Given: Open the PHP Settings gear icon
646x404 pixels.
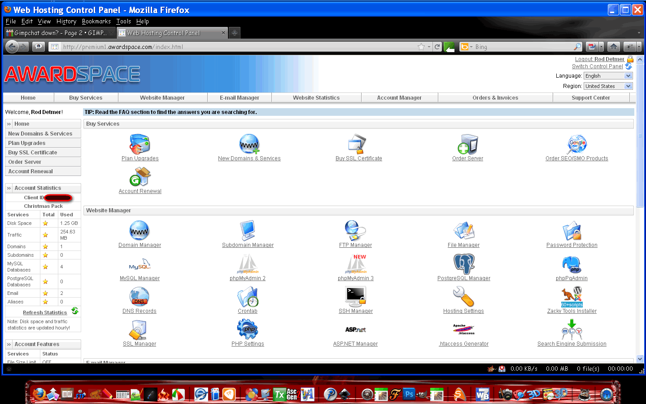Looking at the screenshot, I should point(248,329).
